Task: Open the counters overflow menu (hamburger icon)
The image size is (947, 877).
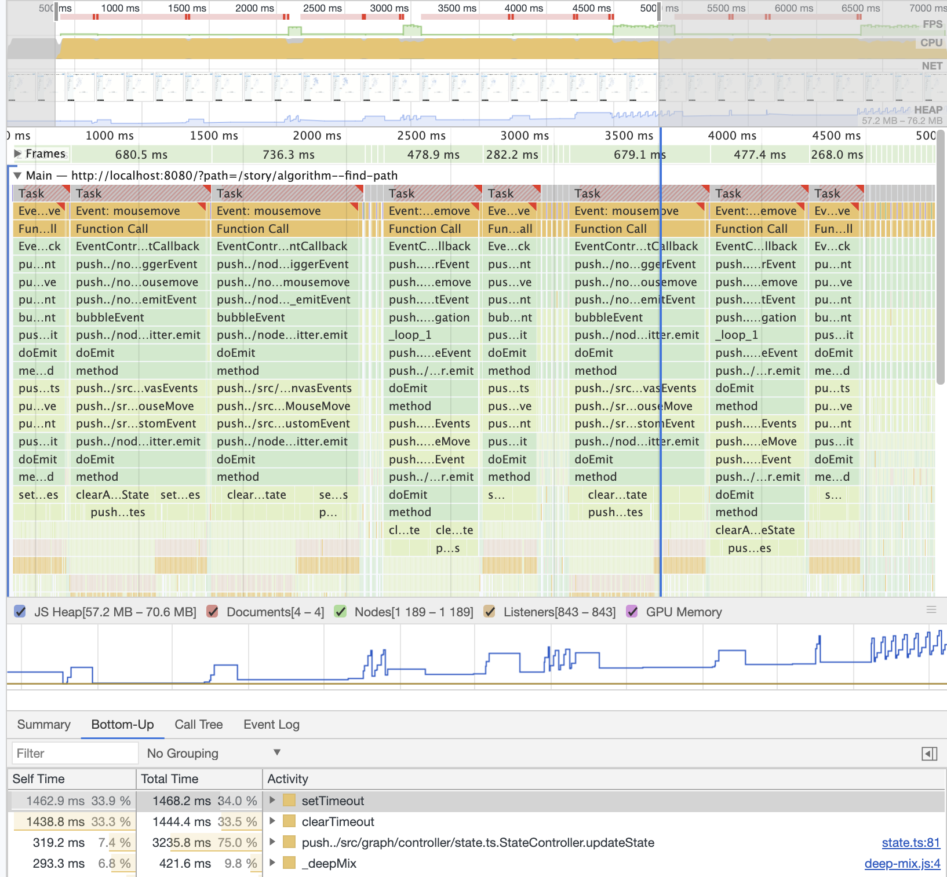Action: [931, 610]
